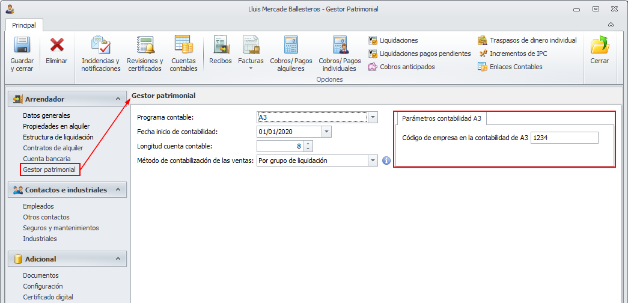The width and height of the screenshot is (628, 303).
Task: Click the Guardar y cerrar save icon
Action: [22, 45]
